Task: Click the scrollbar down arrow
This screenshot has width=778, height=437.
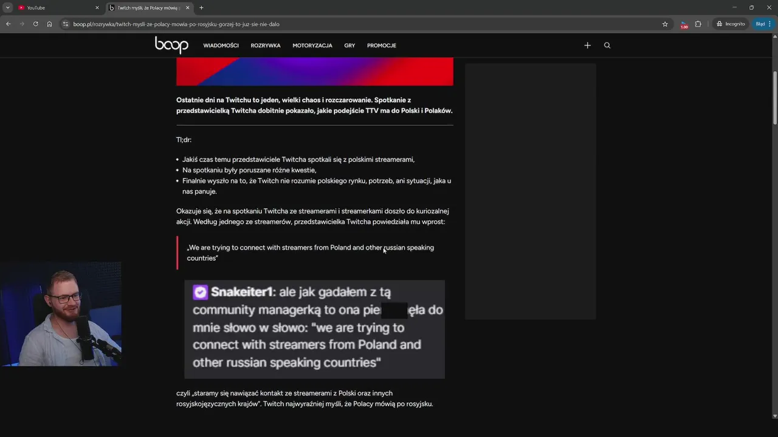Action: (x=774, y=416)
